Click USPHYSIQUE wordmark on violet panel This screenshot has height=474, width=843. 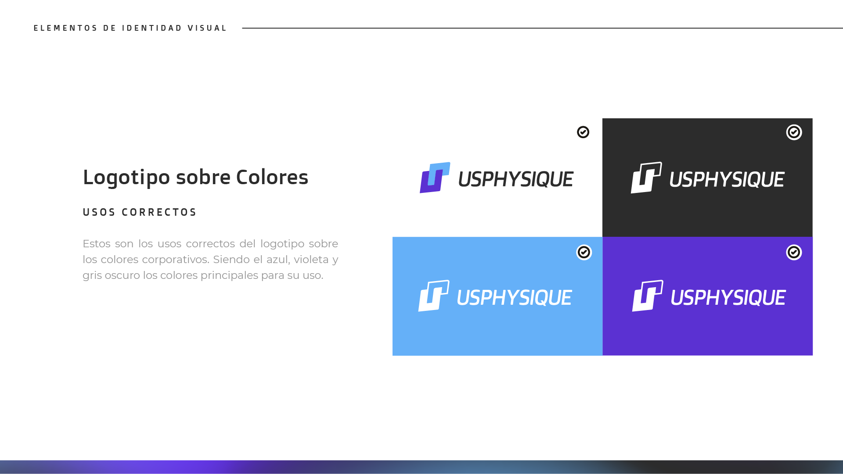[x=728, y=298]
